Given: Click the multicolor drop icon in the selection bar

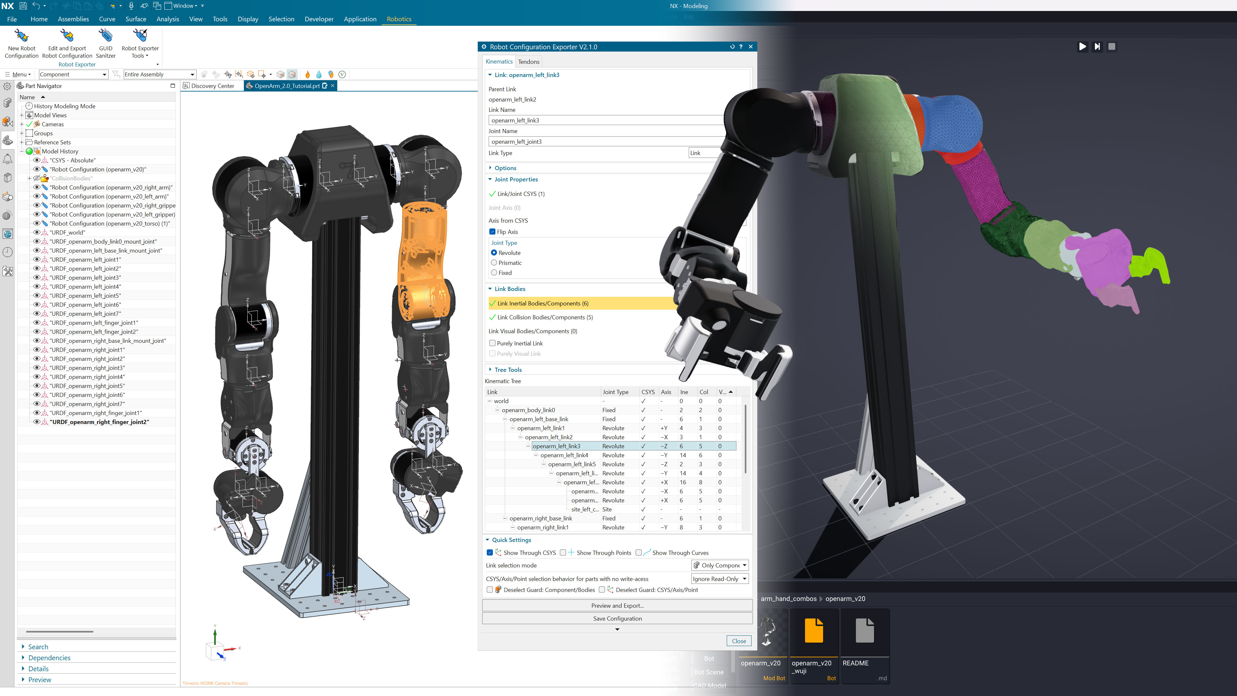Looking at the screenshot, I should click(x=331, y=74).
